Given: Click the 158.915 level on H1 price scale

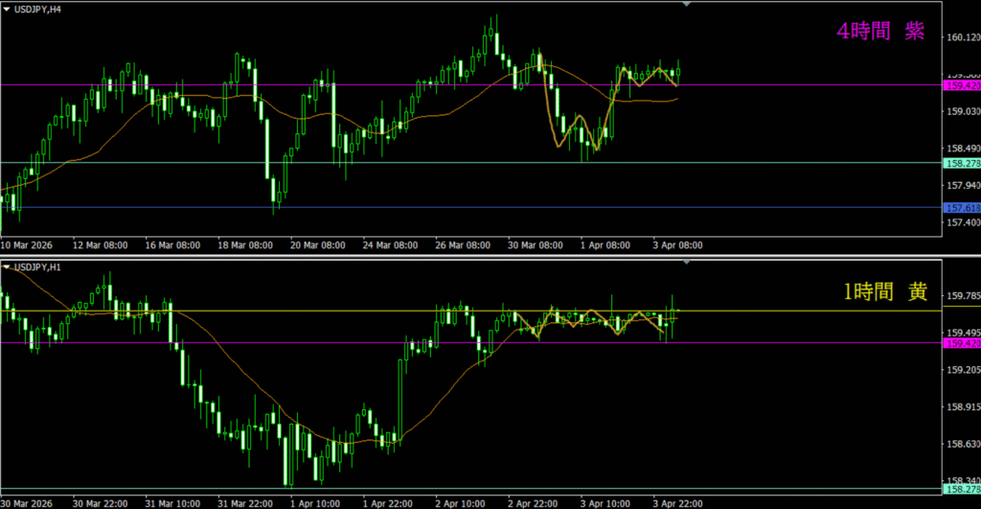Looking at the screenshot, I should pyautogui.click(x=962, y=406).
